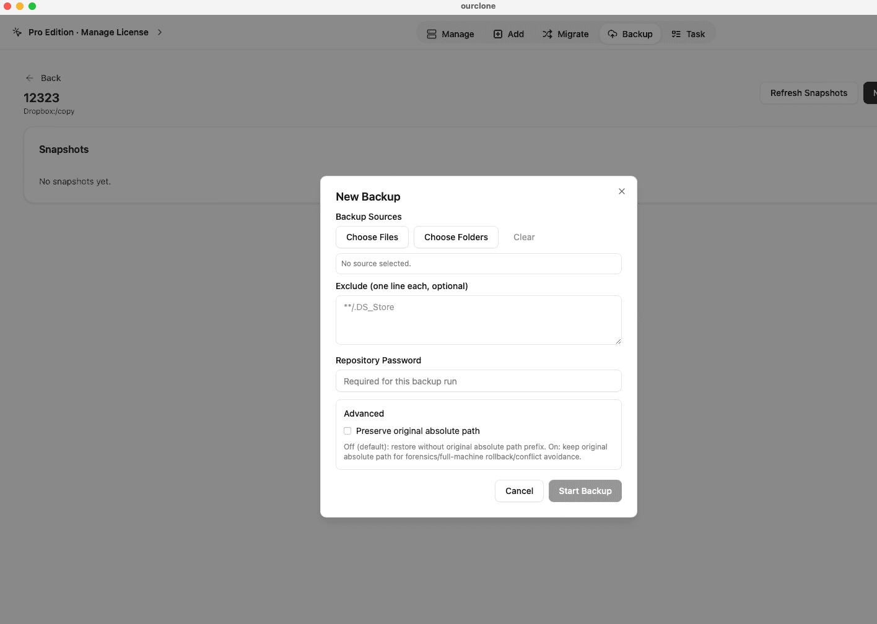
Task: Select the Manage stacked-list icon
Action: pos(432,34)
